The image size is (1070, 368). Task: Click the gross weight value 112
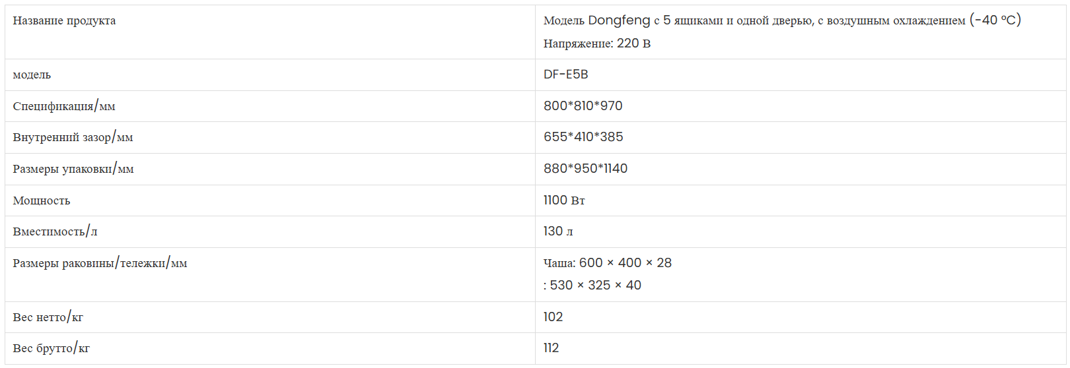point(551,348)
